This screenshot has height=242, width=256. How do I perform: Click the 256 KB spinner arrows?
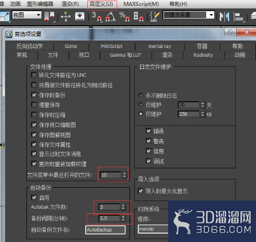click(203, 114)
